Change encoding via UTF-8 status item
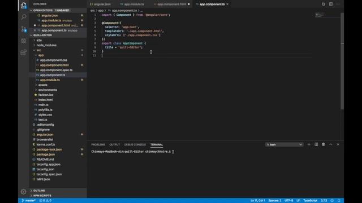The width and height of the screenshot is (362, 203). pos(289,201)
